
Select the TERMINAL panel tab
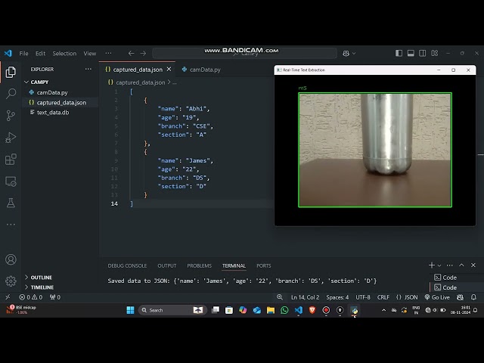tap(234, 265)
